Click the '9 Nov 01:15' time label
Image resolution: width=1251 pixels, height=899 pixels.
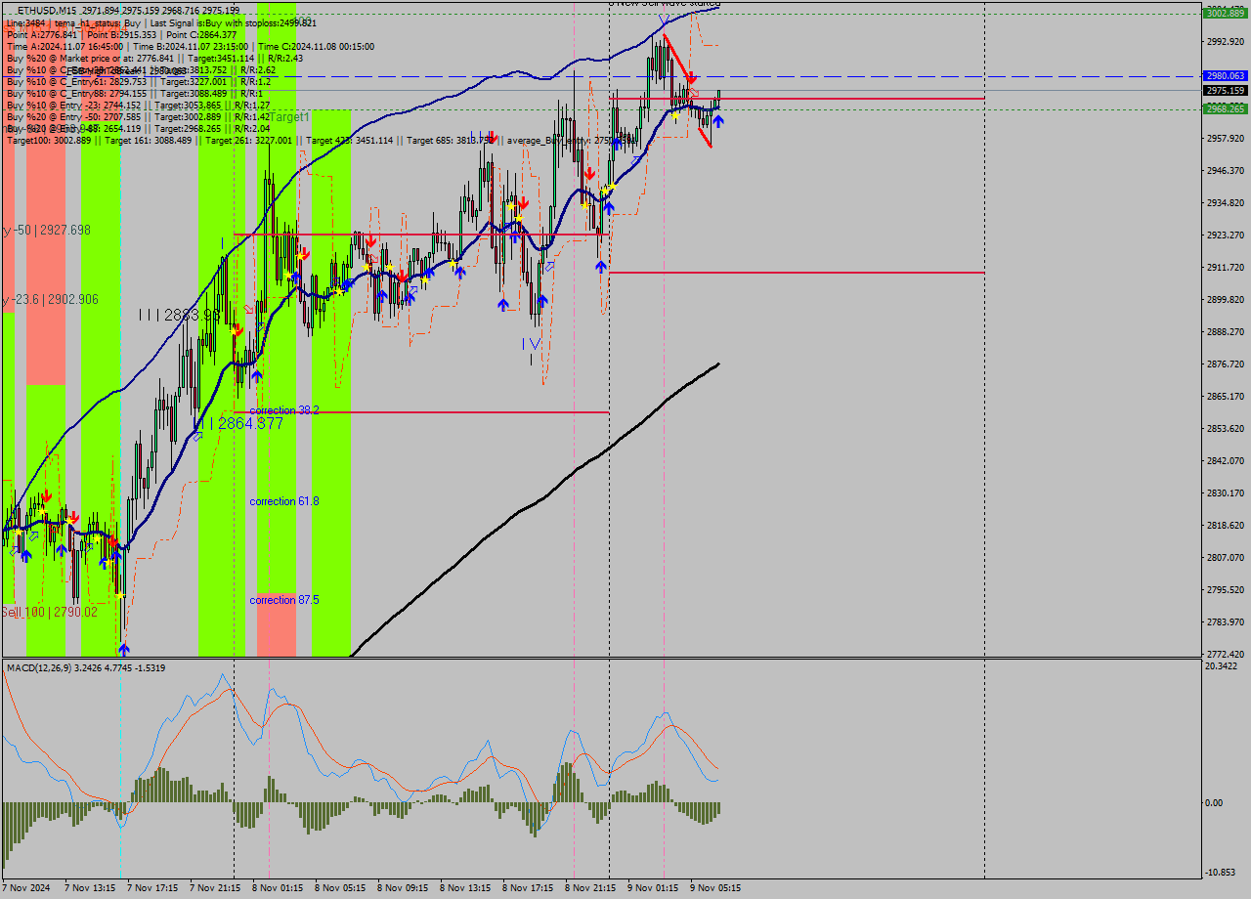(x=653, y=888)
